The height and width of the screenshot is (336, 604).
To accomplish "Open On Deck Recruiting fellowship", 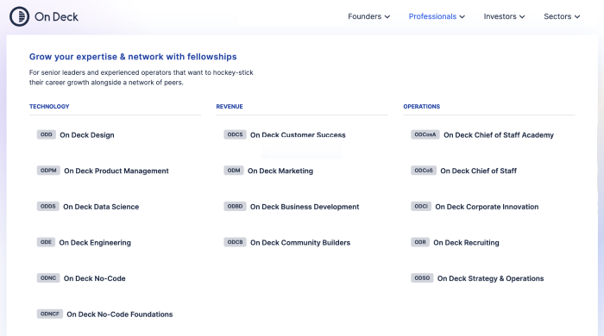I will (x=466, y=243).
